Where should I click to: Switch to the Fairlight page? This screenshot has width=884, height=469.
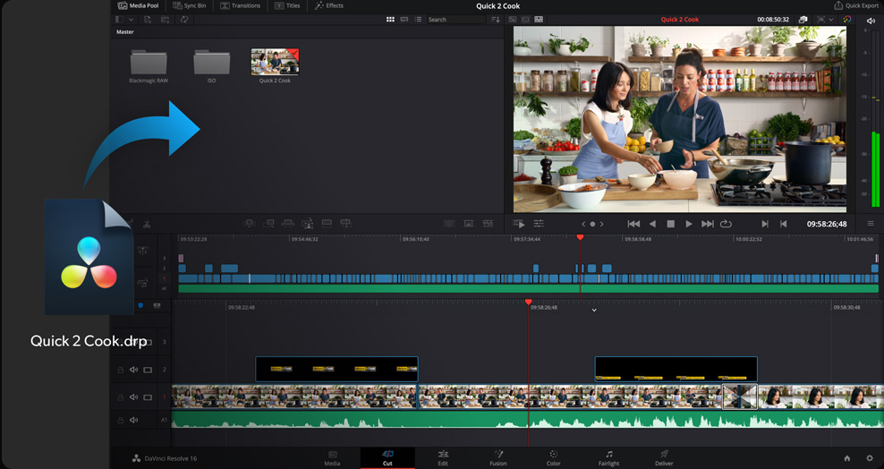(608, 457)
